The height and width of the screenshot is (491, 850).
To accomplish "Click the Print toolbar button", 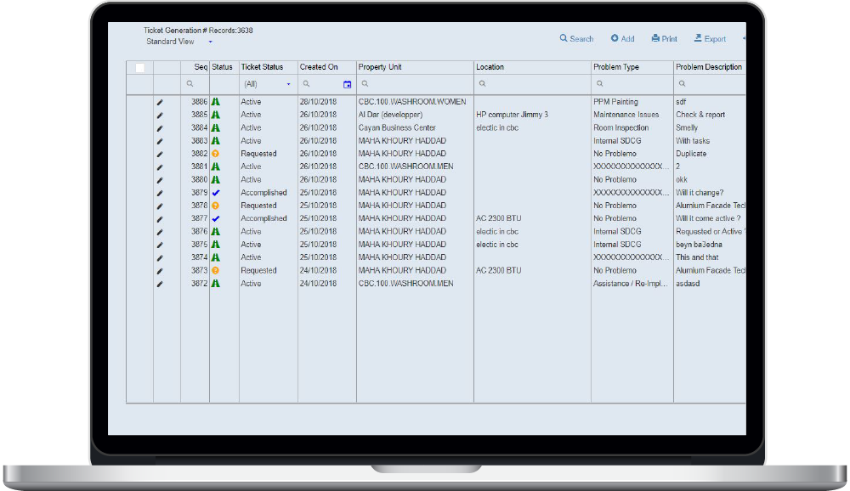I will tap(664, 39).
